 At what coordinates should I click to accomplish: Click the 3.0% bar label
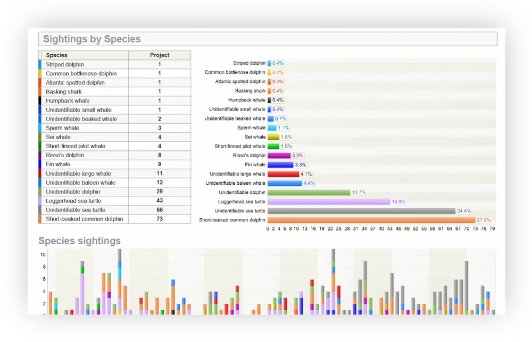pyautogui.click(x=297, y=156)
